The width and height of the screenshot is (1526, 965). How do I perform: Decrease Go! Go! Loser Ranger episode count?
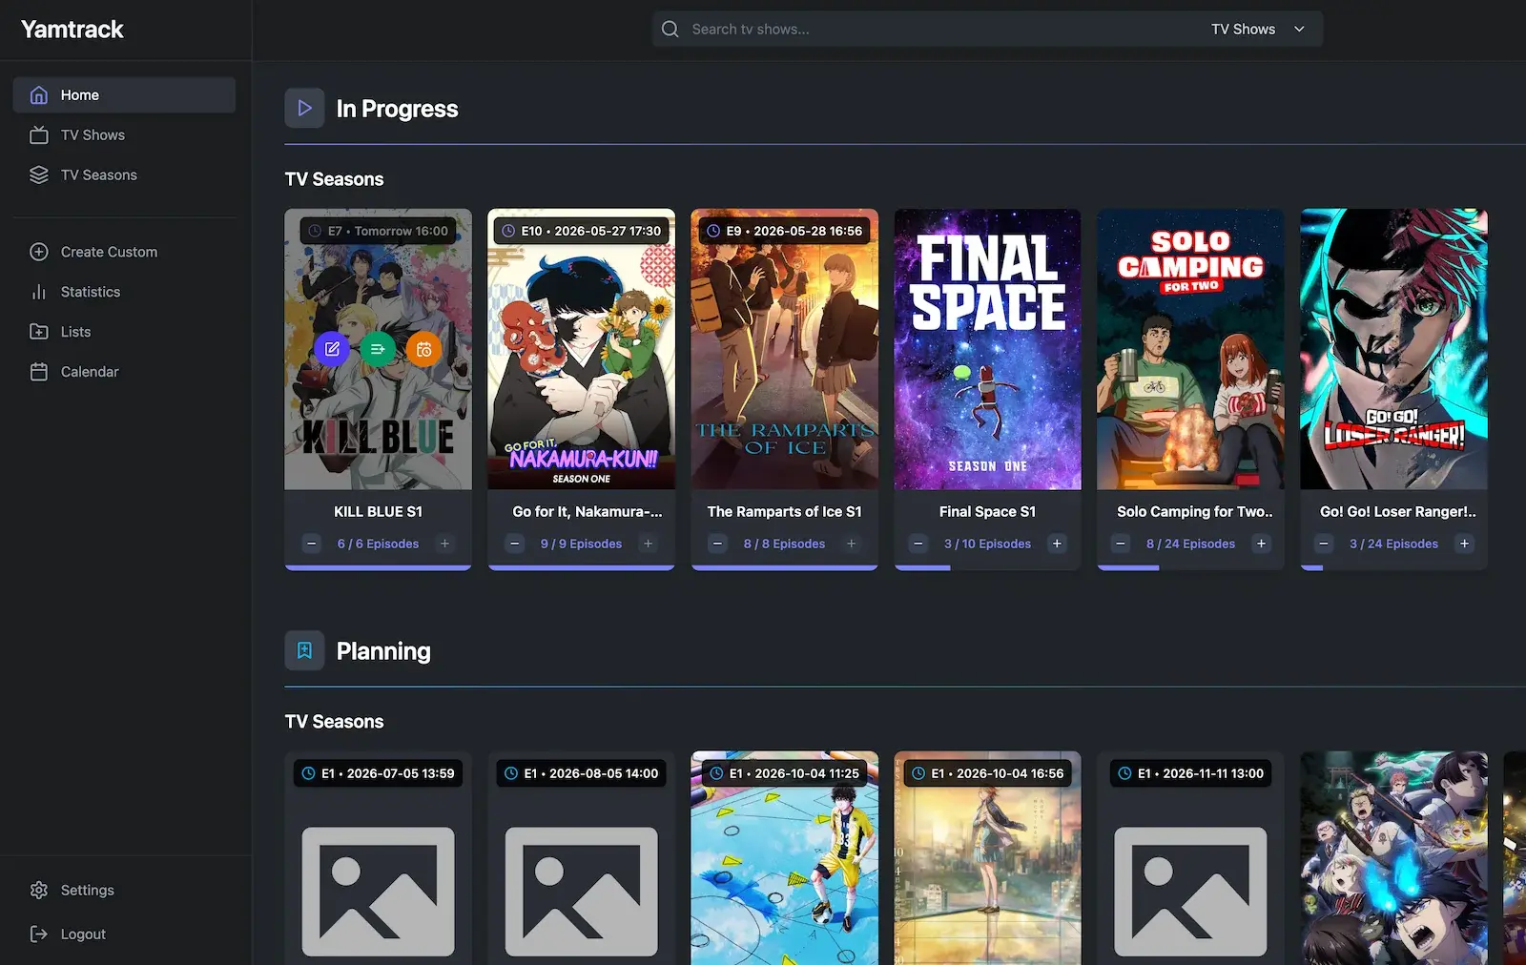coord(1324,544)
